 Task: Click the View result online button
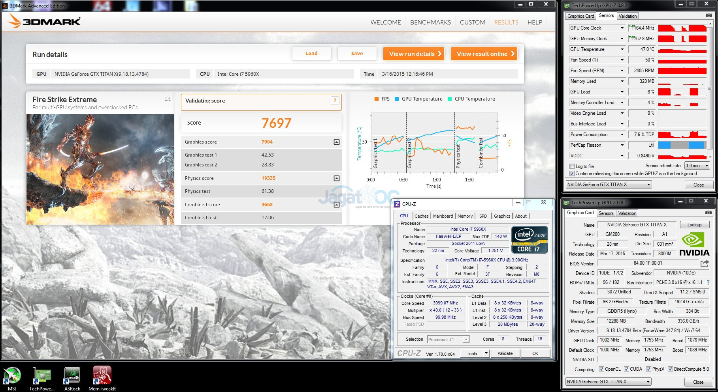click(x=484, y=54)
